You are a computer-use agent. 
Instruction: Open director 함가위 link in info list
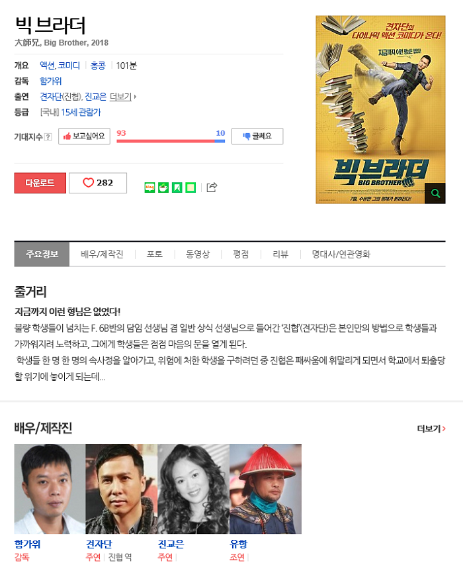(x=51, y=81)
